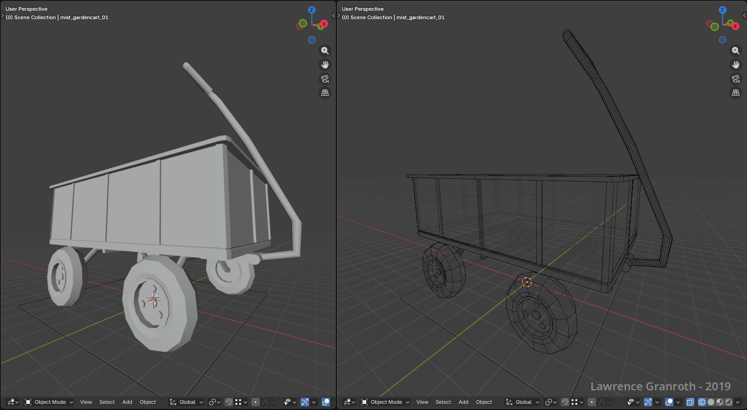Switch to rendered shading mode
The height and width of the screenshot is (410, 747).
pos(729,402)
